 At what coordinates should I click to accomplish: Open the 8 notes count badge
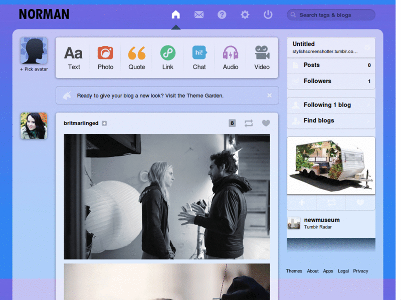click(232, 123)
